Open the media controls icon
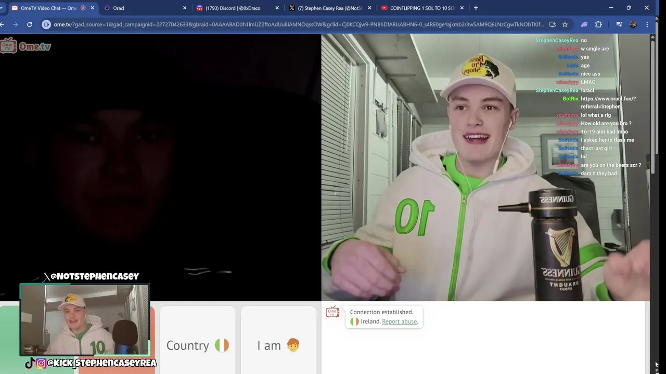Image resolution: width=666 pixels, height=374 pixels. click(x=619, y=24)
